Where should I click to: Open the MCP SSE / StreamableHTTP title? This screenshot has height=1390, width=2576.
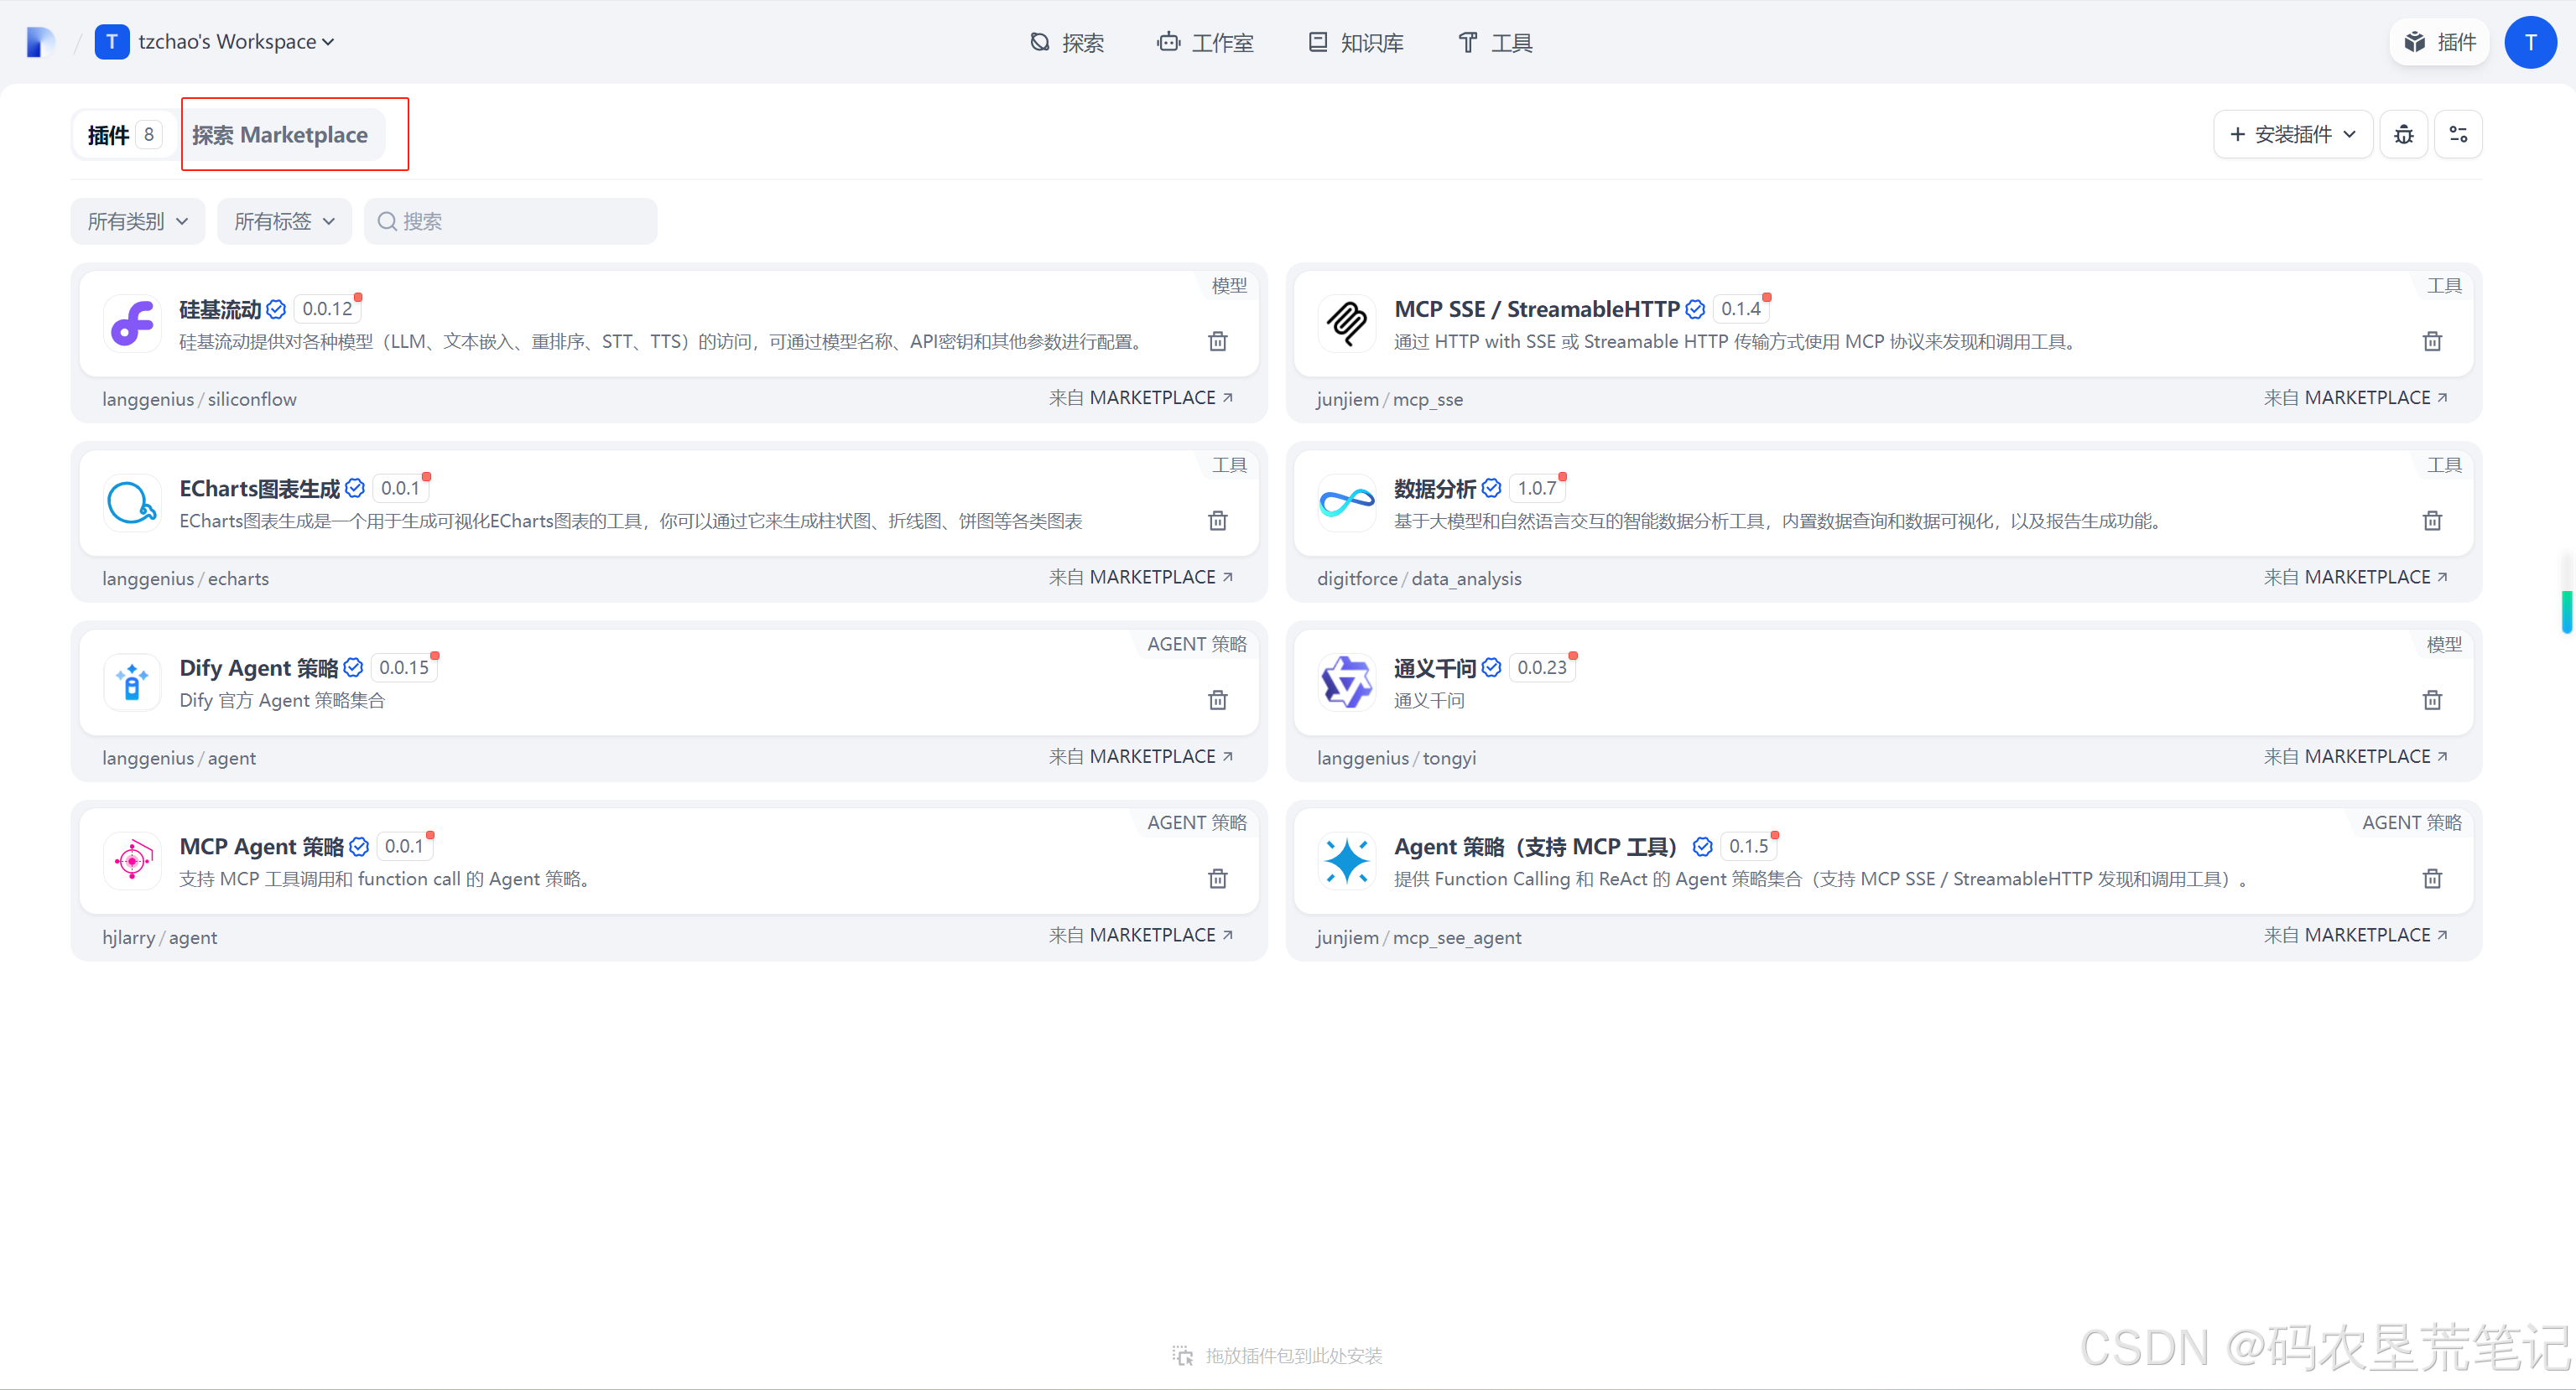1537,309
